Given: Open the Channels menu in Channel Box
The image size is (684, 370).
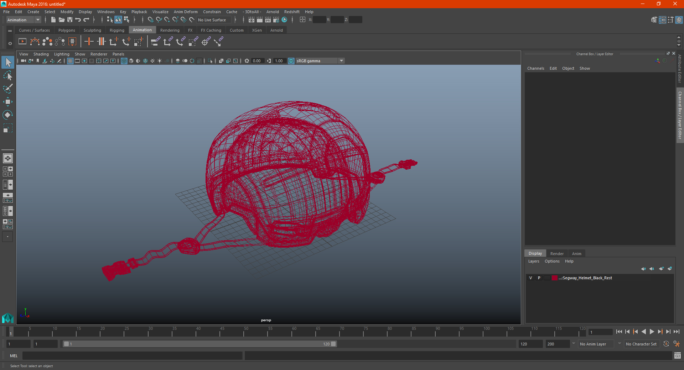Looking at the screenshot, I should (535, 68).
